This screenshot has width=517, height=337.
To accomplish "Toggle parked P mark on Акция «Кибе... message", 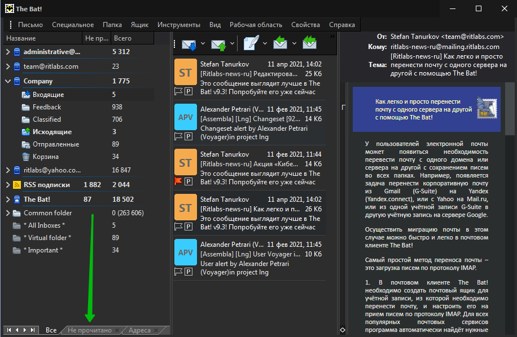I will (189, 181).
